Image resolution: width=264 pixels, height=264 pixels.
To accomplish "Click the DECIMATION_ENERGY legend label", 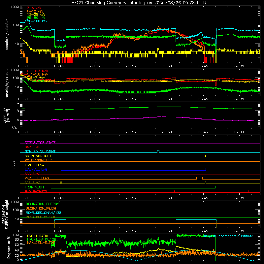I will (42, 204).
